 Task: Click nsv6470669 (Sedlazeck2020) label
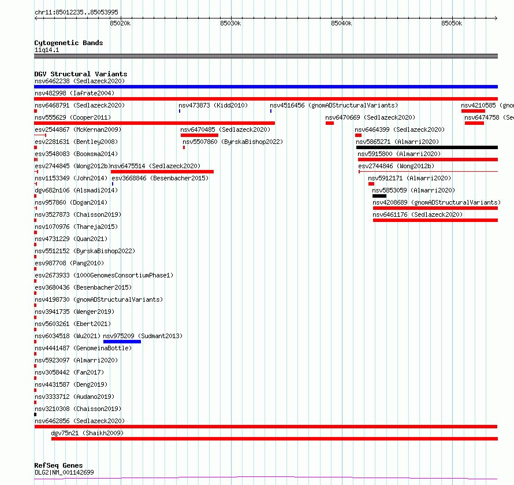tap(370, 117)
